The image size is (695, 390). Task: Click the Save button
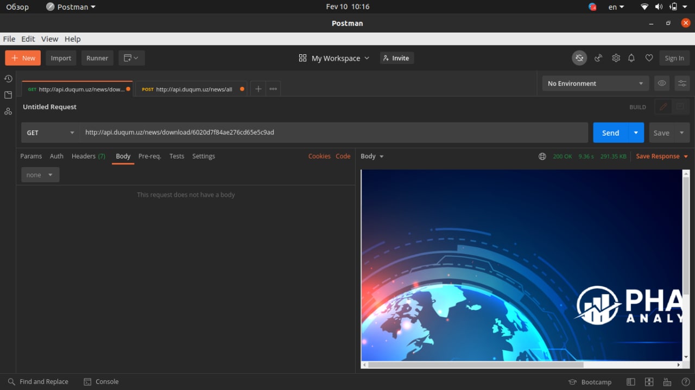pos(661,133)
